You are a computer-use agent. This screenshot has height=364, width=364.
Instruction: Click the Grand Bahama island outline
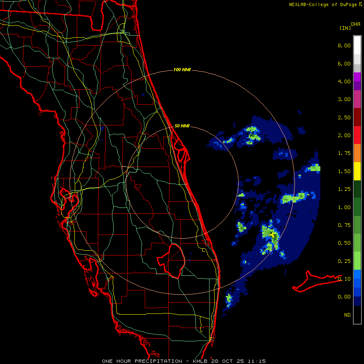(x=317, y=281)
